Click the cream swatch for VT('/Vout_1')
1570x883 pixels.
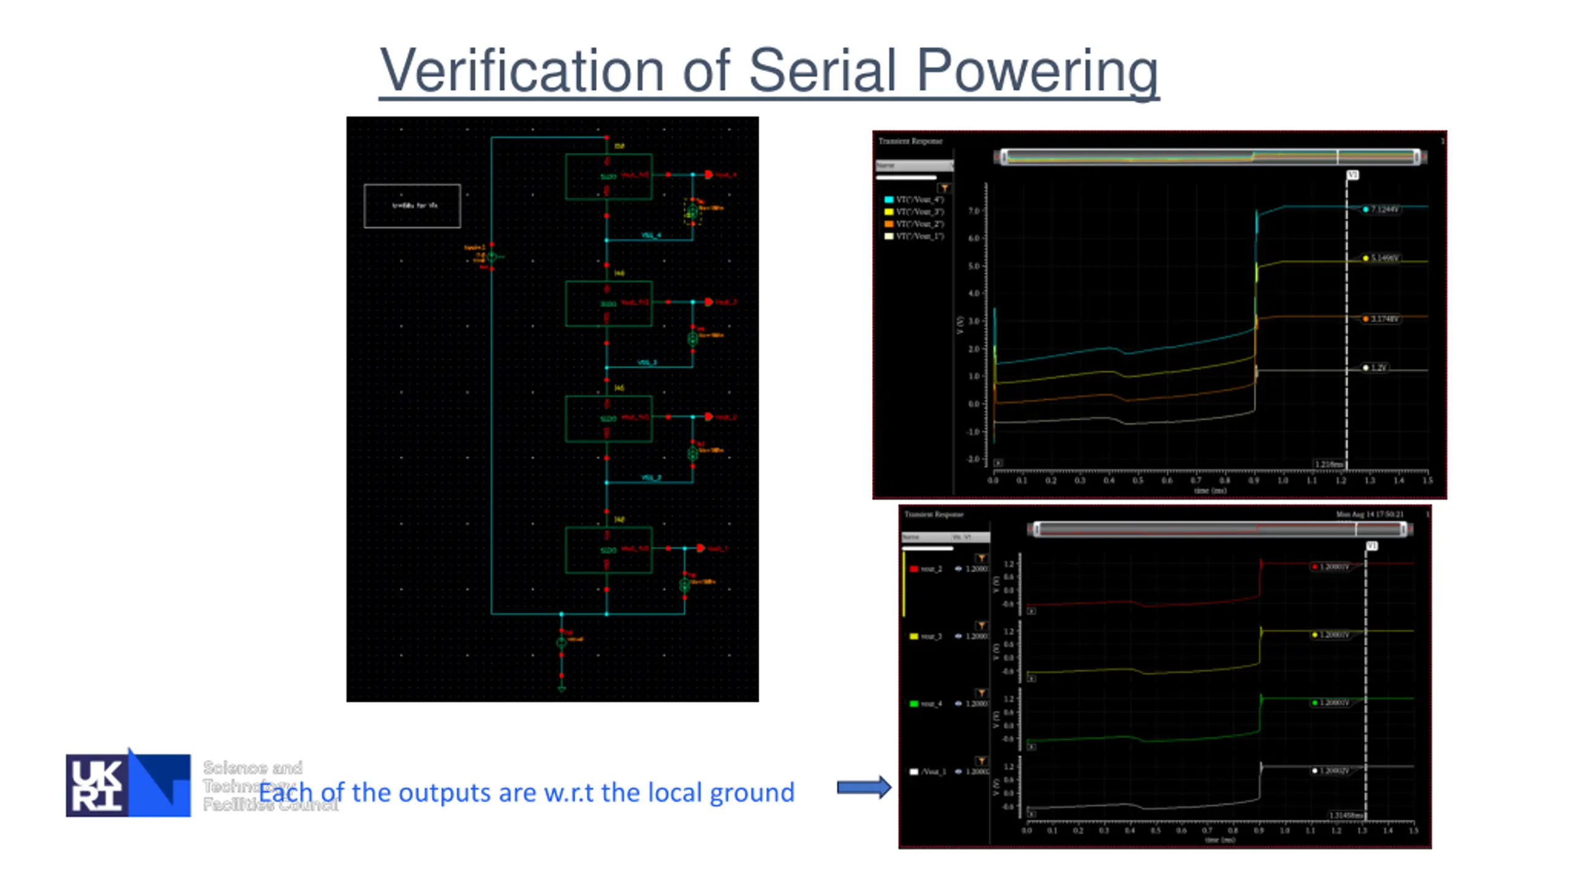[888, 236]
